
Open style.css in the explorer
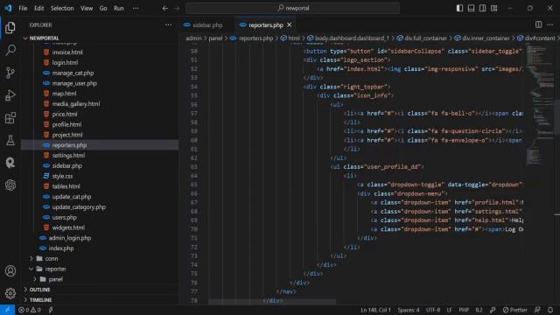(62, 176)
